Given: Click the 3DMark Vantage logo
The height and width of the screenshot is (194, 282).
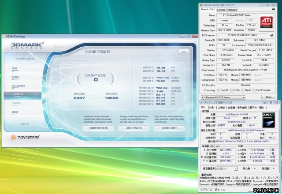Looking at the screenshot, I should (x=27, y=46).
